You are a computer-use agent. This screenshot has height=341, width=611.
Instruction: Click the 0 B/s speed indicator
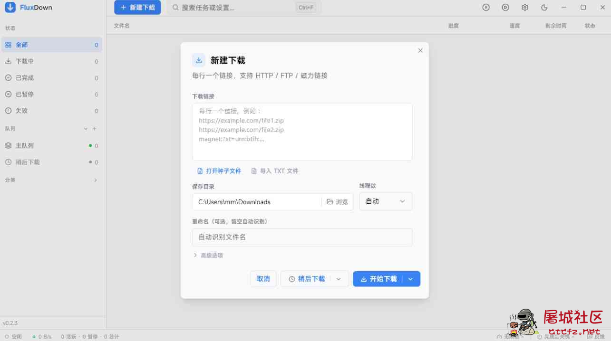[42, 337]
